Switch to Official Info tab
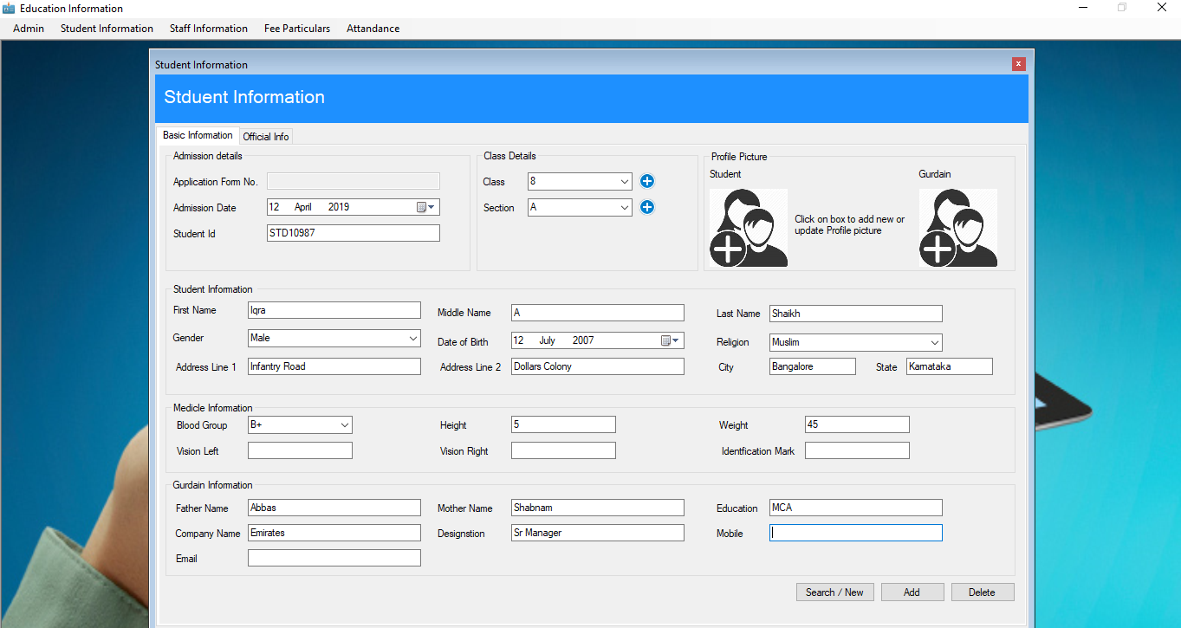Image resolution: width=1181 pixels, height=628 pixels. click(x=266, y=137)
